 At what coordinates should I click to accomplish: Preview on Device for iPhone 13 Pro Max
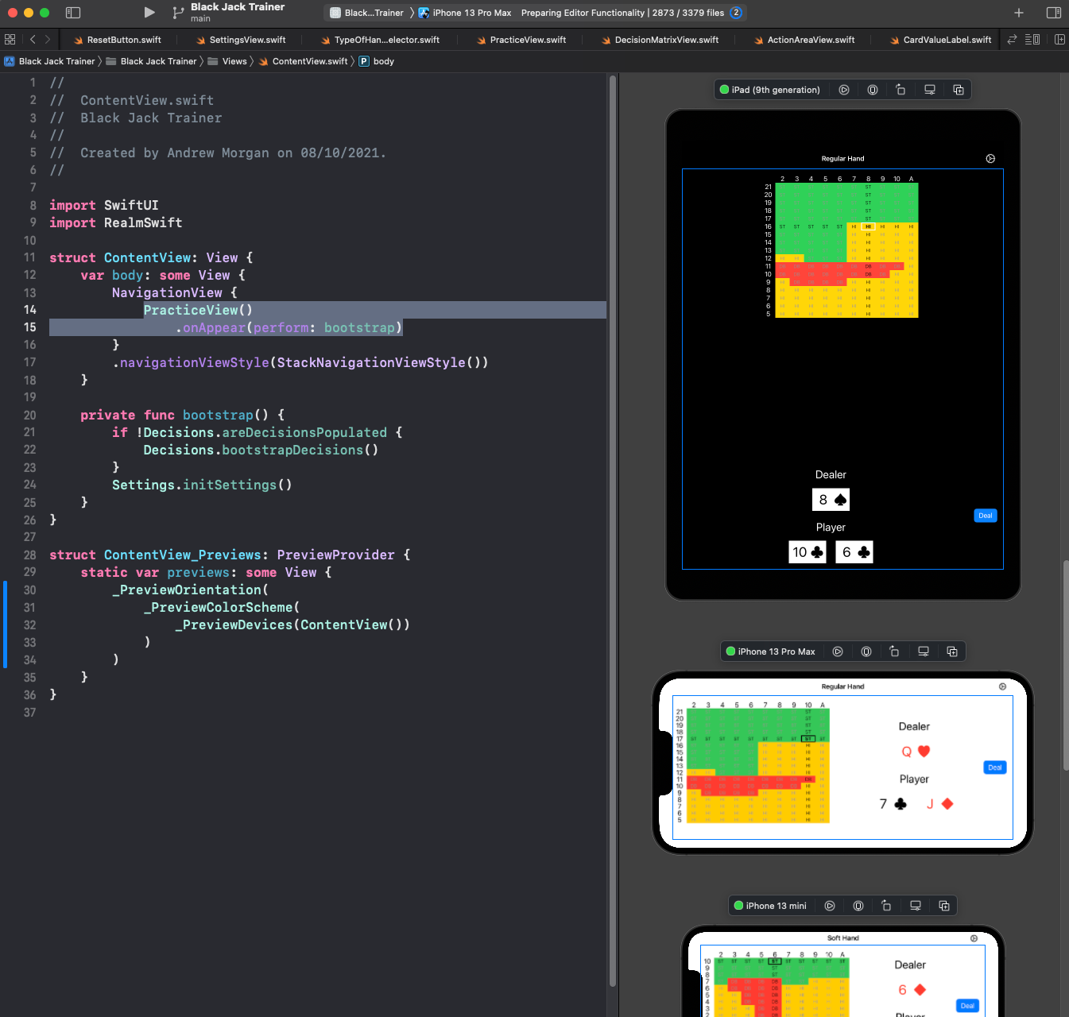click(866, 652)
